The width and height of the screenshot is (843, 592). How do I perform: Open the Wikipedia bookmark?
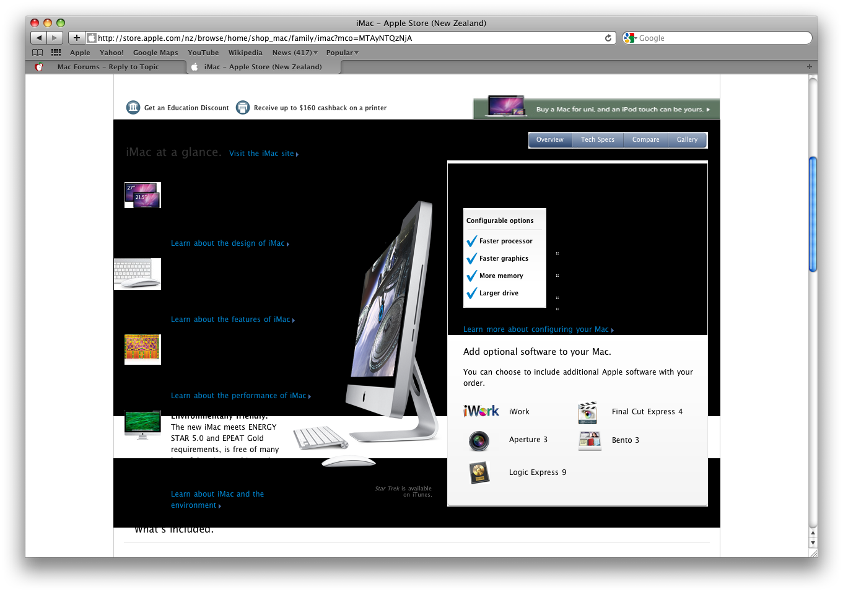coord(245,53)
